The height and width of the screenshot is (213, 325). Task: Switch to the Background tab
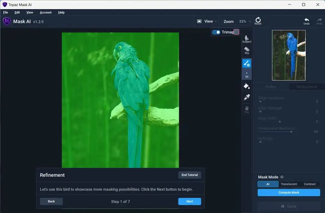pyautogui.click(x=306, y=87)
